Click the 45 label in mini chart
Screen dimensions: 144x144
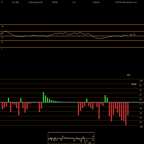(93, 140)
